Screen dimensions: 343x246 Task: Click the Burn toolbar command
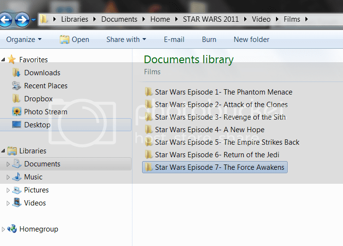point(209,40)
